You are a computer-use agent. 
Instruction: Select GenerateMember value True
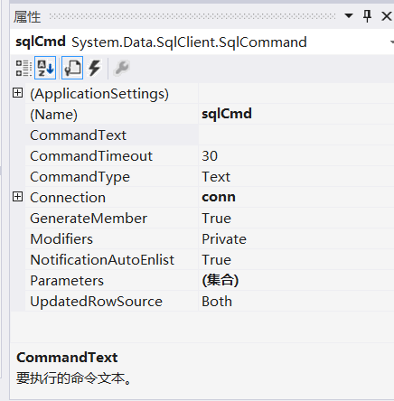296,218
